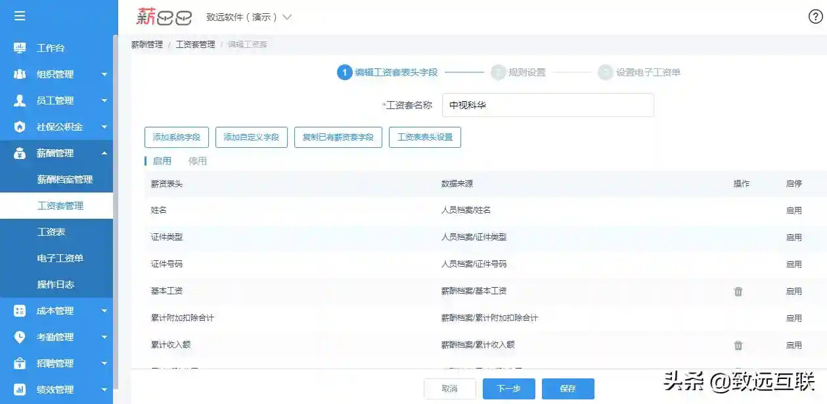827x404 pixels.
Task: Toggle 启用 status for 基本工资 row
Action: [x=793, y=291]
